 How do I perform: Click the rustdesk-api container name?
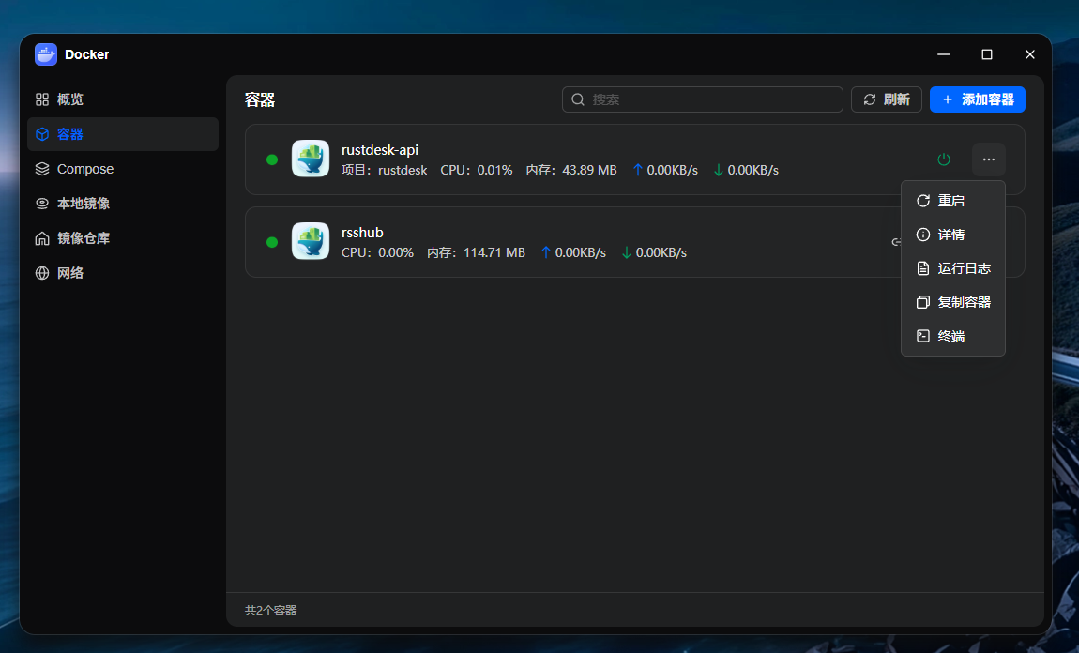[x=380, y=150]
